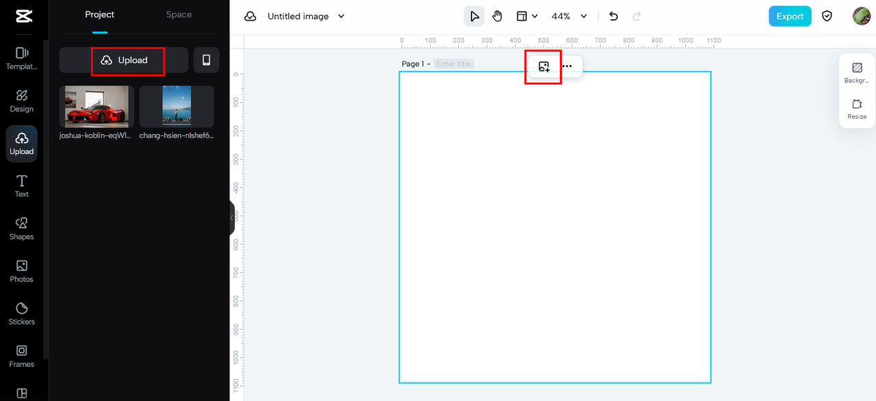The image size is (876, 401).
Task: Select the chang-hsien beach photo thumbnail
Action: click(x=177, y=106)
